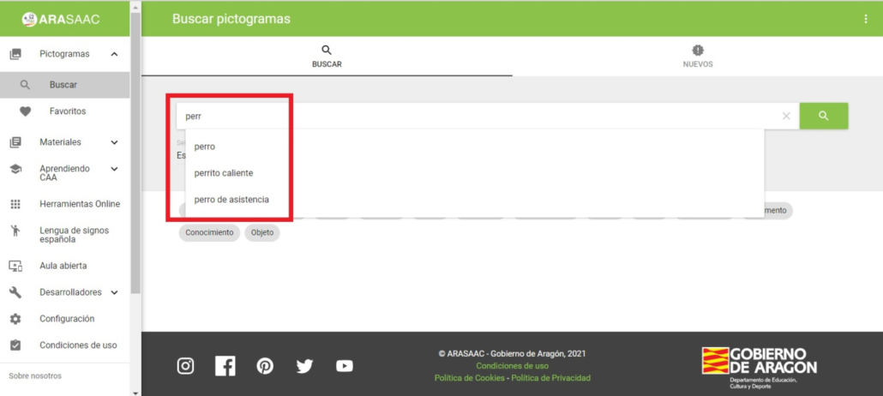Screen dimensions: 883x396
Task: Collapse the Pictogramas section chevron
Action: click(x=114, y=54)
